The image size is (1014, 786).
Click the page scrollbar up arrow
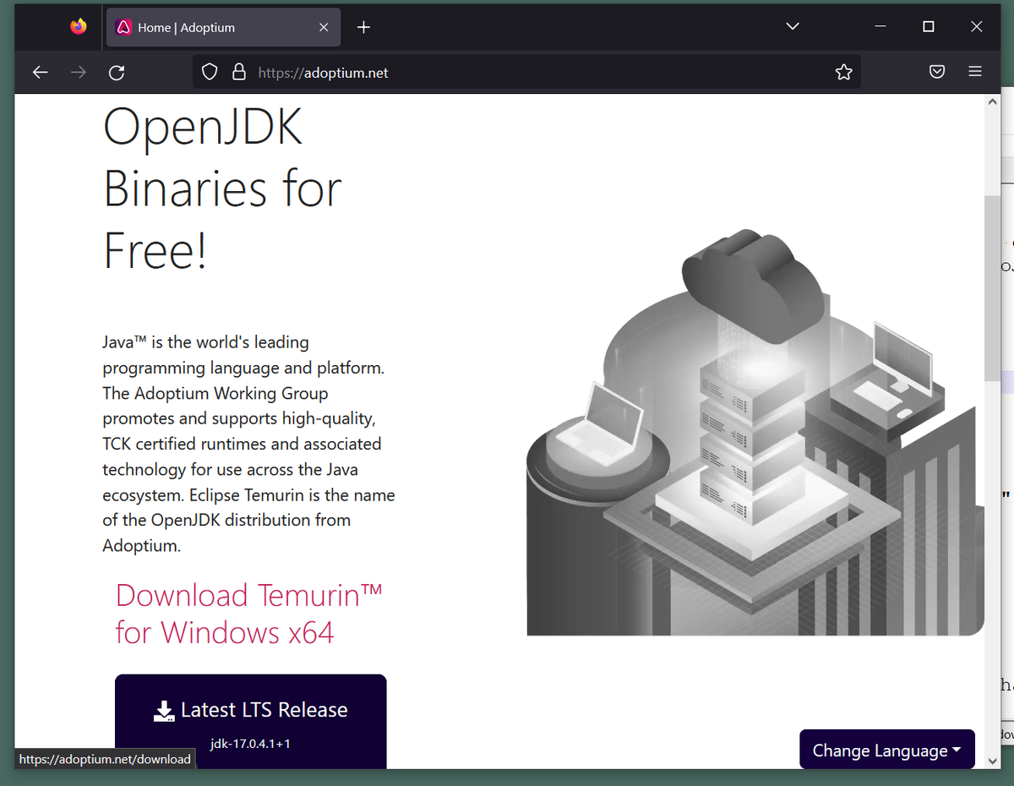coord(993,102)
